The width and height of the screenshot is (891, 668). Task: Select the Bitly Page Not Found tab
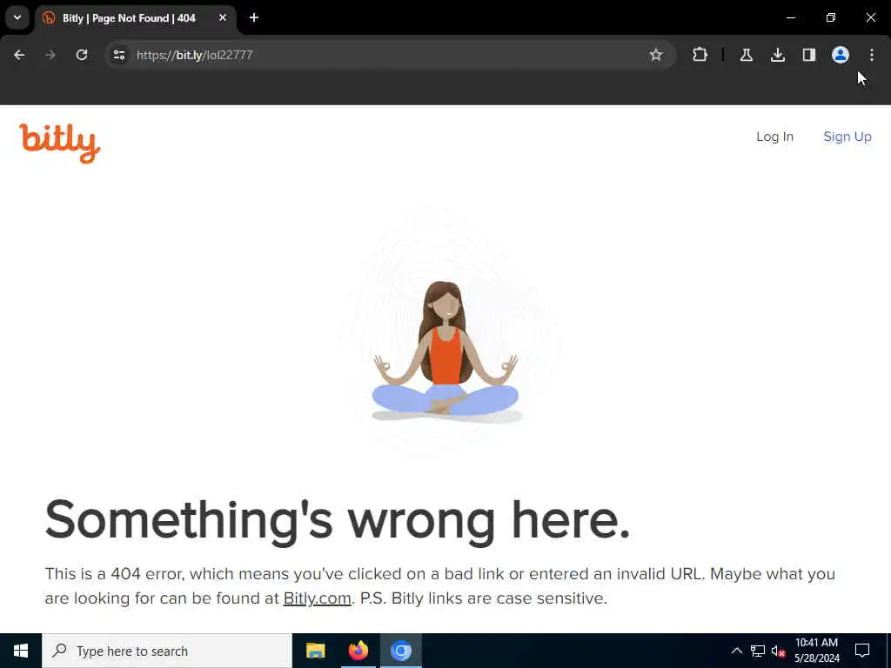[135, 18]
